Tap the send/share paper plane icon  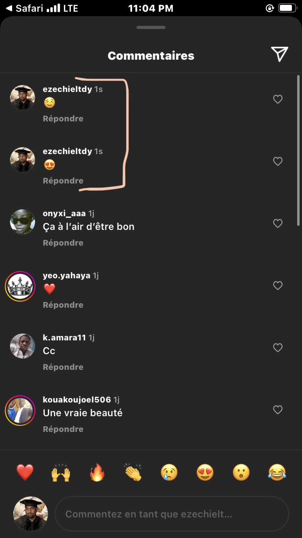tap(279, 54)
